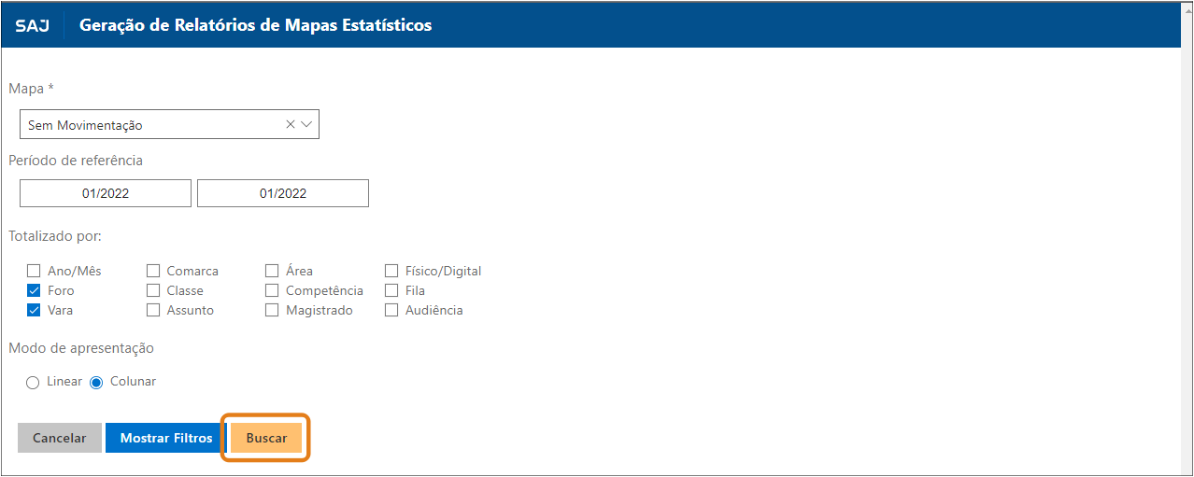Click the start period date field

(x=106, y=193)
